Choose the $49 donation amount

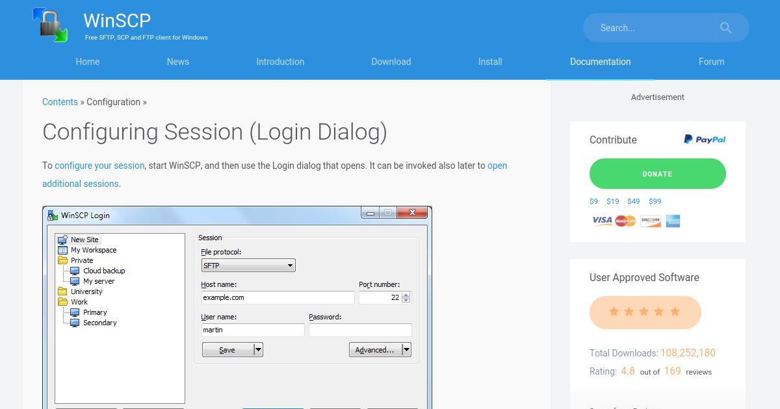pyautogui.click(x=634, y=201)
